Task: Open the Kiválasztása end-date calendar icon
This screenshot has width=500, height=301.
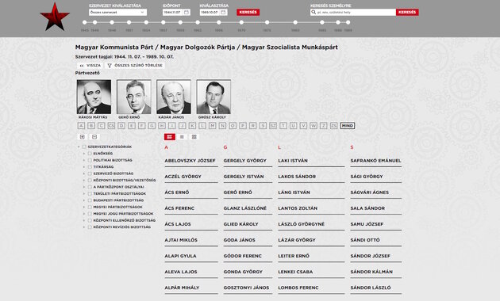Action: click(x=224, y=12)
